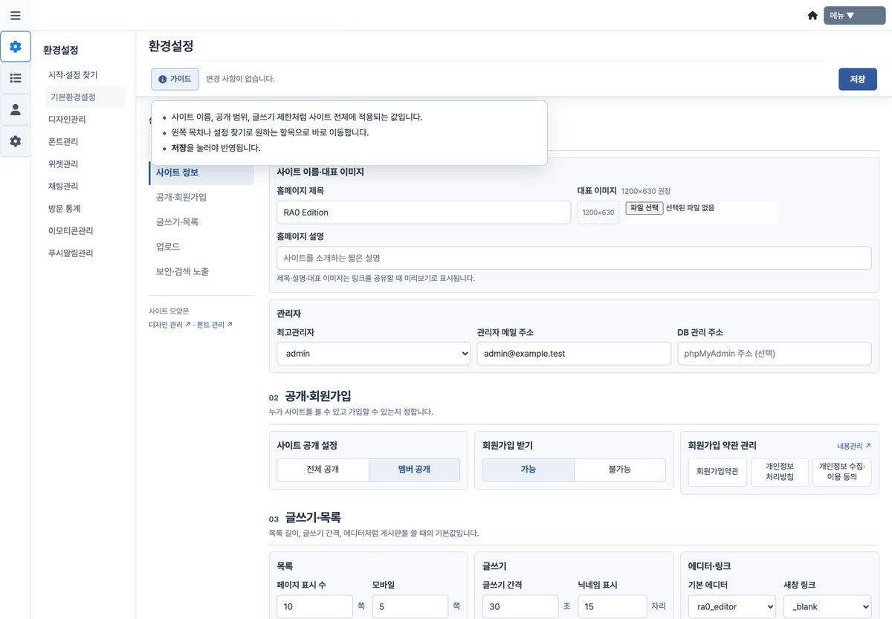
Task: Select 전체 공개 option
Action: click(323, 470)
